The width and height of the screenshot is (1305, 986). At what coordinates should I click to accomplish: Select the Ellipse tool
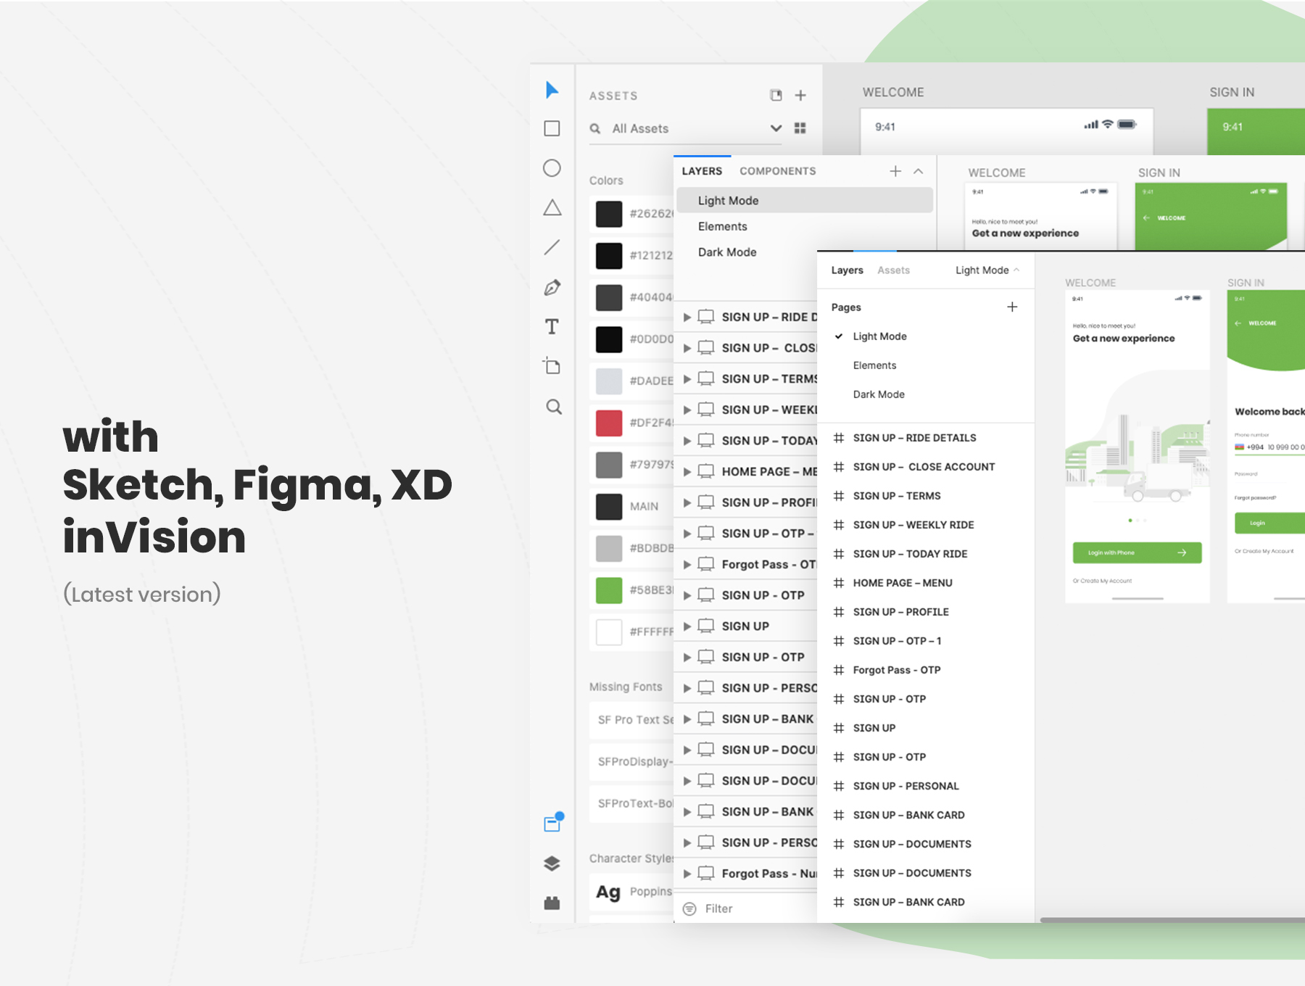click(552, 168)
